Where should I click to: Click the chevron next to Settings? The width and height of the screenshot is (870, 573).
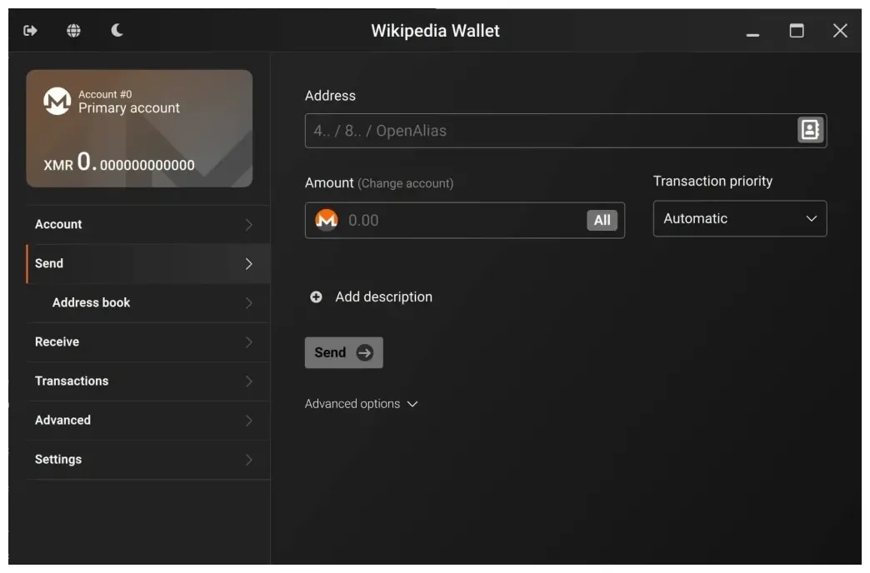(248, 460)
